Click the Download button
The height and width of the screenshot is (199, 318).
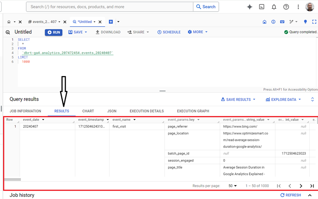pos(108,32)
